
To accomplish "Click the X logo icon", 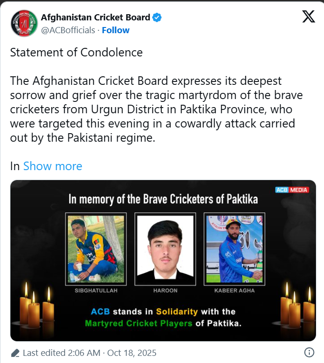I will (308, 17).
